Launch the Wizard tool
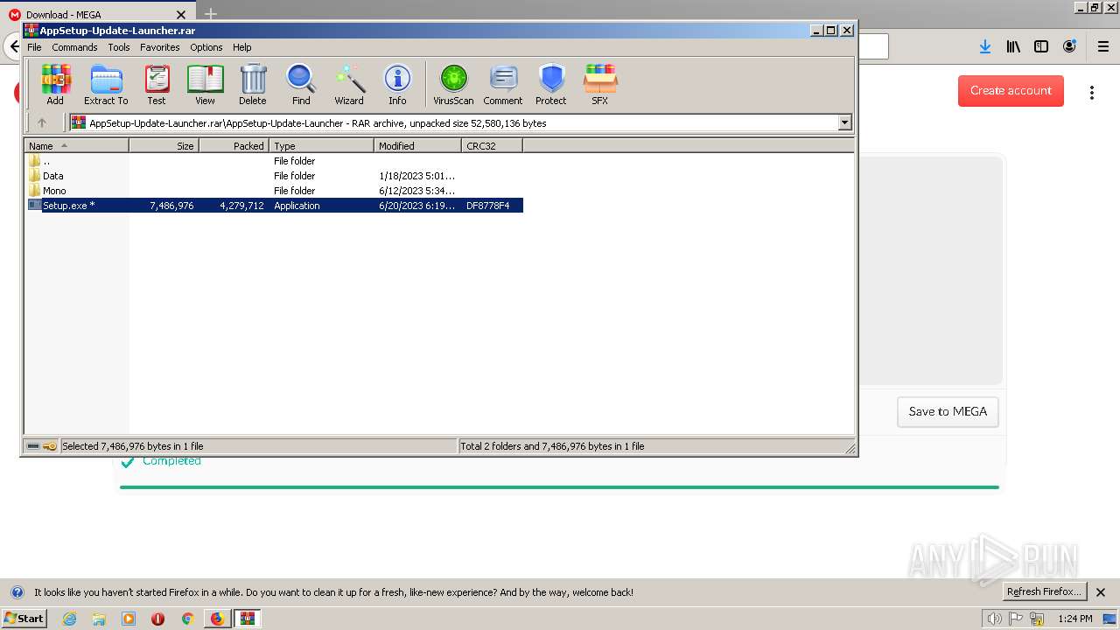 point(349,85)
